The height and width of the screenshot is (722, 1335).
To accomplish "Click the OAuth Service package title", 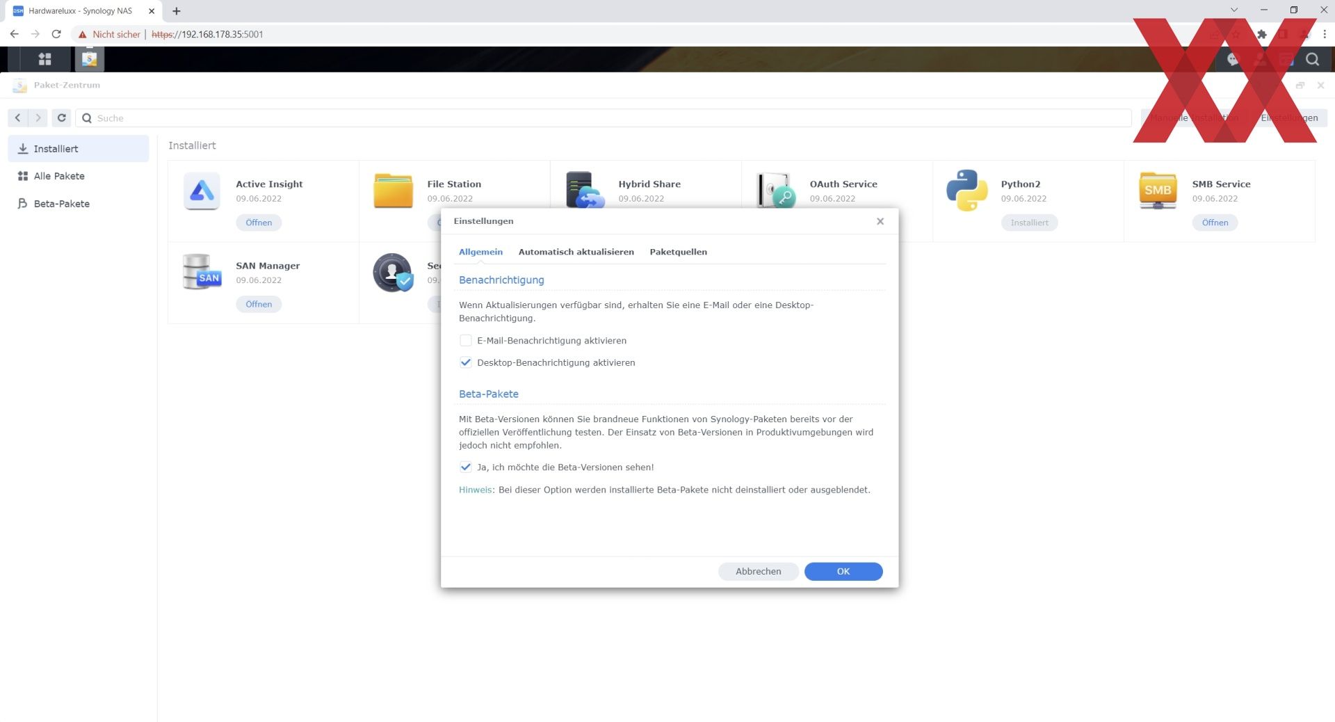I will coord(843,184).
